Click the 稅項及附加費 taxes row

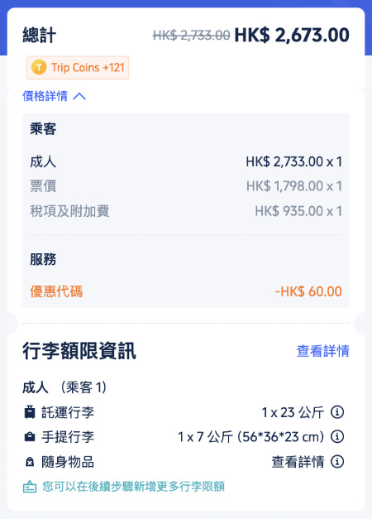[x=186, y=211]
